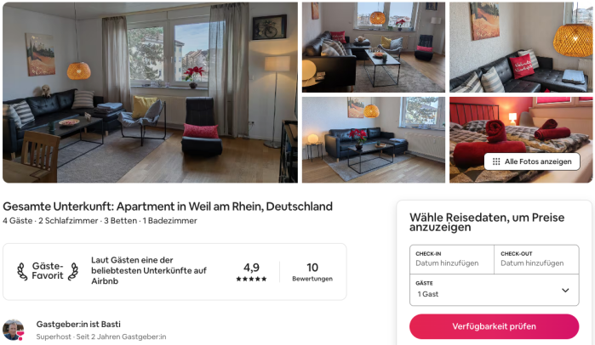
Task: Click the grid icon in Alle Fotos anzeigen
Action: [x=496, y=161]
